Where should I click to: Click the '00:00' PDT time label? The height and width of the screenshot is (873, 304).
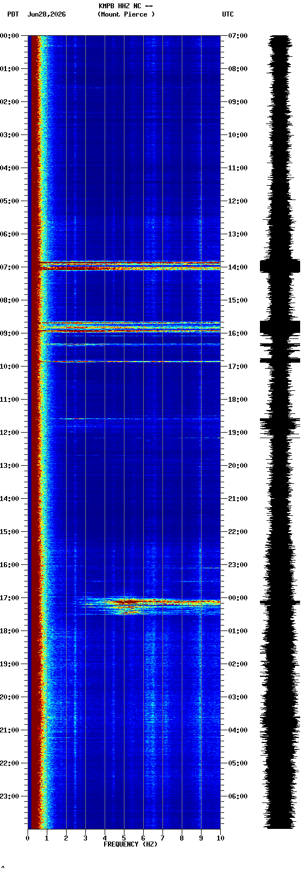click(9, 36)
